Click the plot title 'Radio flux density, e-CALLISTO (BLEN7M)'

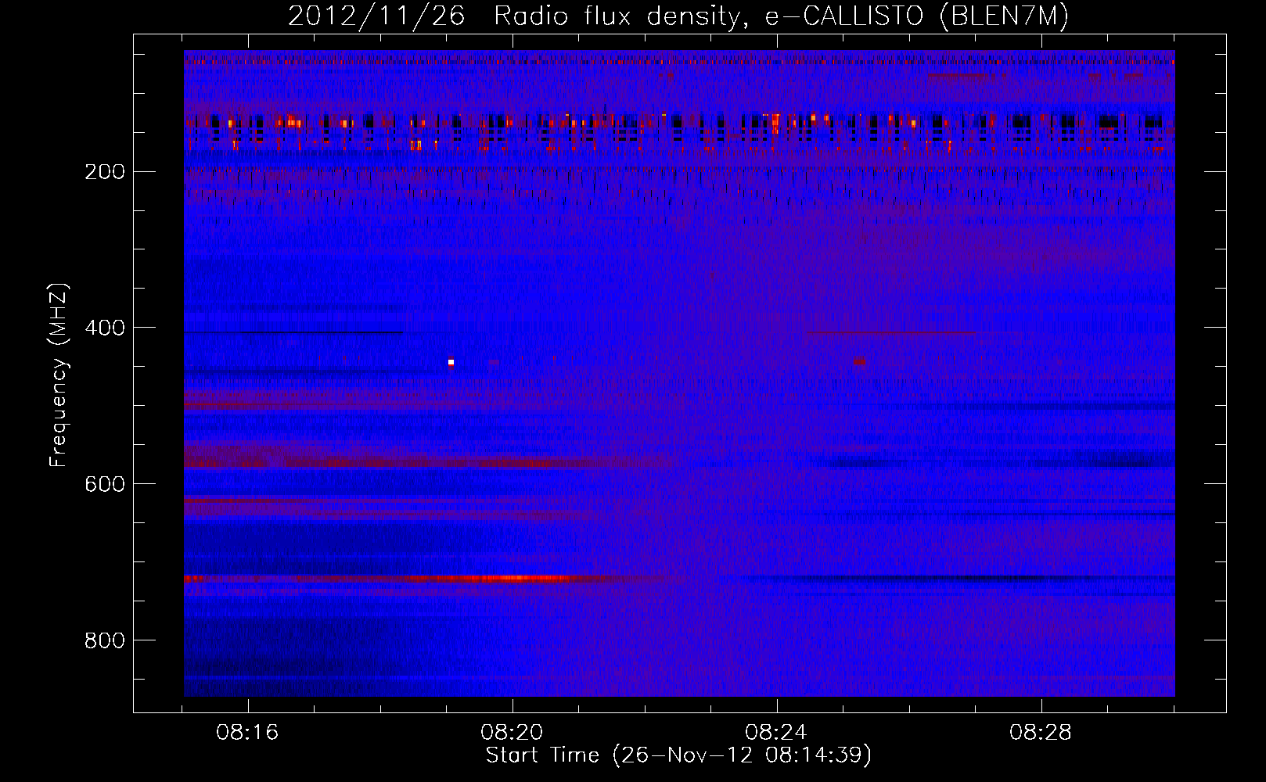(x=781, y=16)
